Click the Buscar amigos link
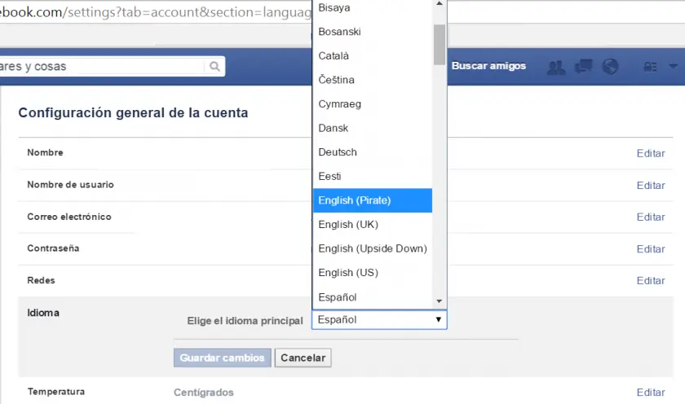This screenshot has width=685, height=404. point(488,66)
